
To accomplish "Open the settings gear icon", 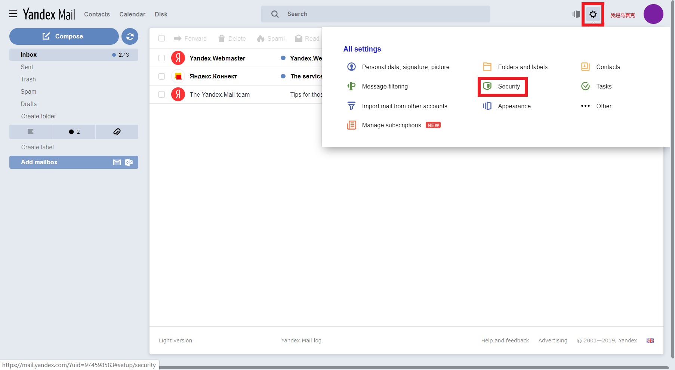I will click(593, 14).
